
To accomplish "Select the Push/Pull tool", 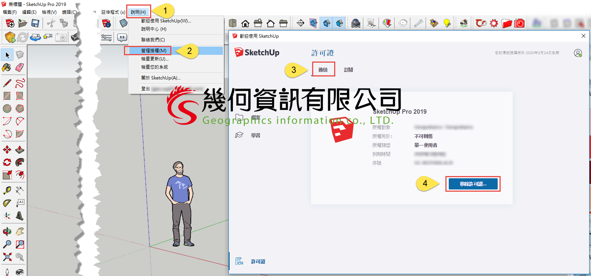I will pos(20,150).
